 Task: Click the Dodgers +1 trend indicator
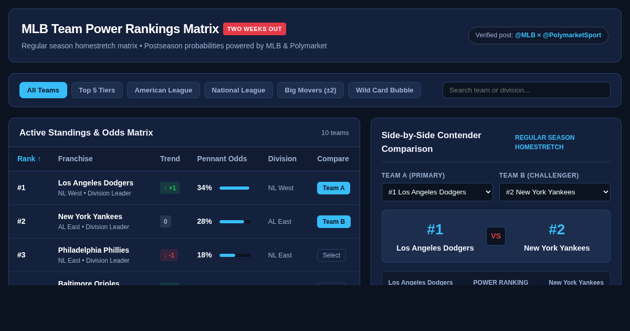(170, 188)
